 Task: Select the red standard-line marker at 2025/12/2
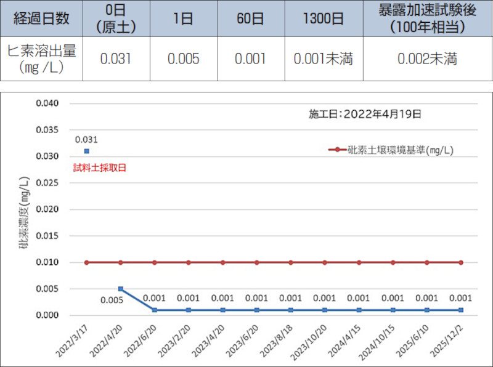[x=461, y=262]
